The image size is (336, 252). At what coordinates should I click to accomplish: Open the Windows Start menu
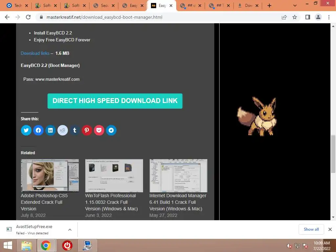point(8,245)
